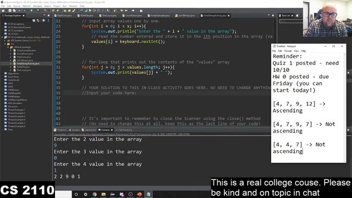Viewport: 352px width, 198px height.
Task: Open Package Explorer view menu
Action: tap(48, 20)
